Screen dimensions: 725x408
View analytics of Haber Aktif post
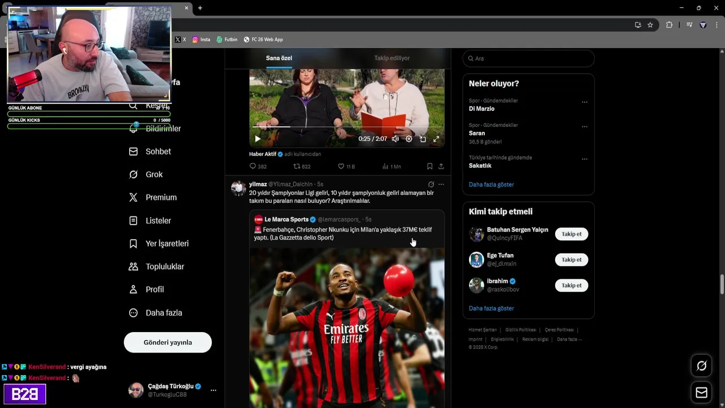391,167
